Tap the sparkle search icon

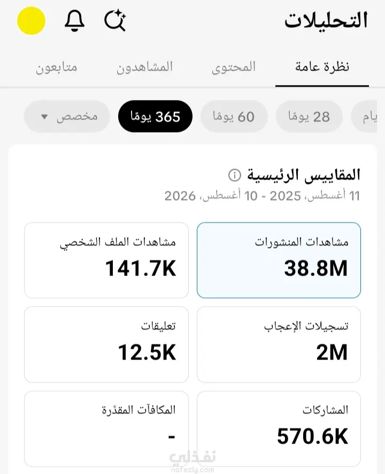115,20
